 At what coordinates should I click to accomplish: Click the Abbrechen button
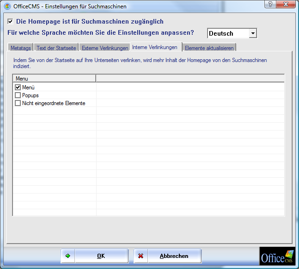168,256
